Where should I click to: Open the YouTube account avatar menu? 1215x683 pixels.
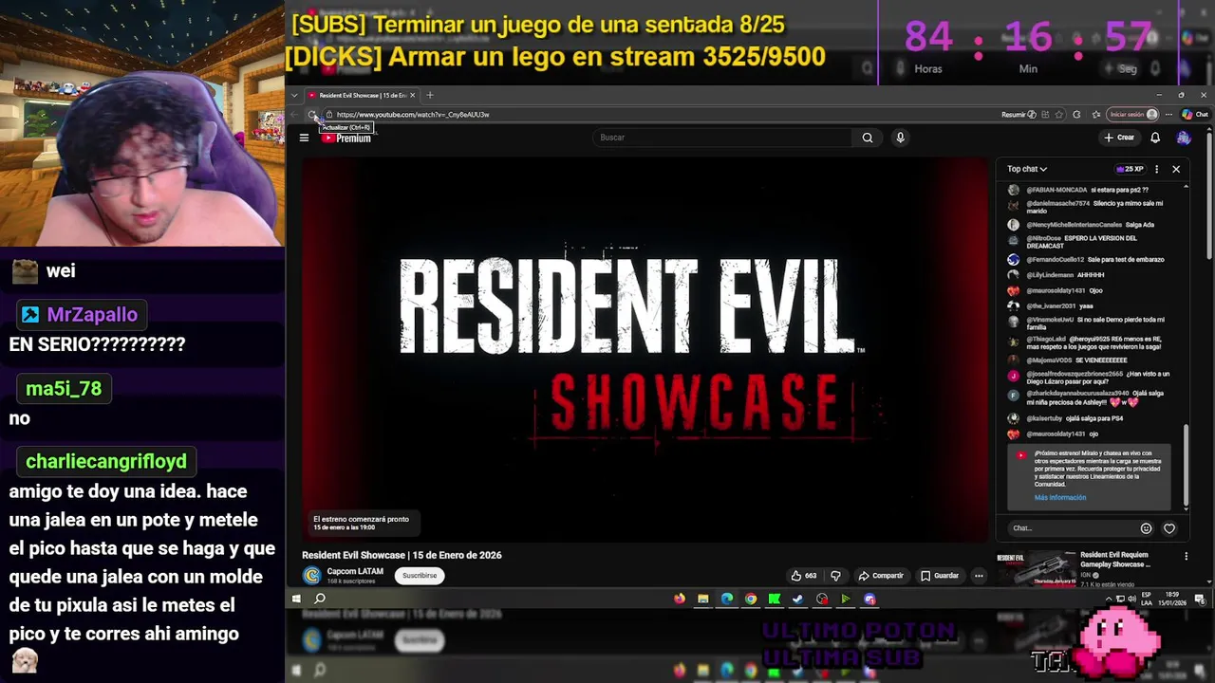1183,138
